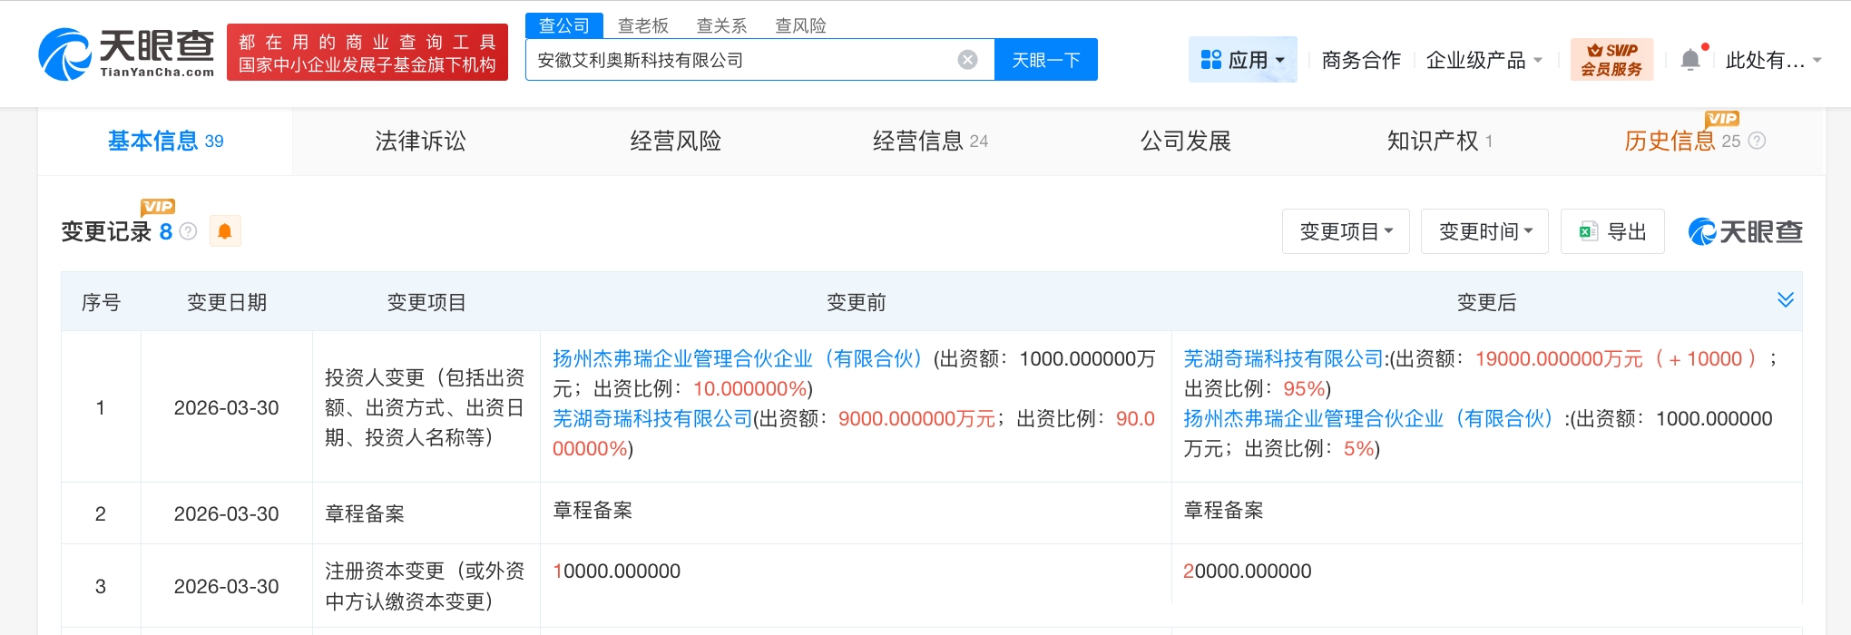Image resolution: width=1851 pixels, height=635 pixels.
Task: Open 芜湖奇瑞科技有限公司 link in 变更后 column
Action: click(1283, 359)
